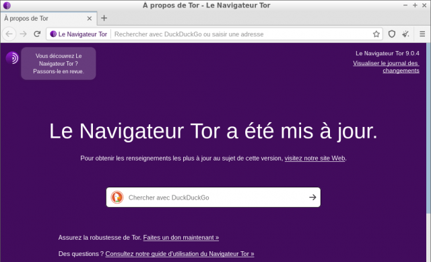431x262 pixels.
Task: Click the vertical page scrollbar
Action: (428, 128)
